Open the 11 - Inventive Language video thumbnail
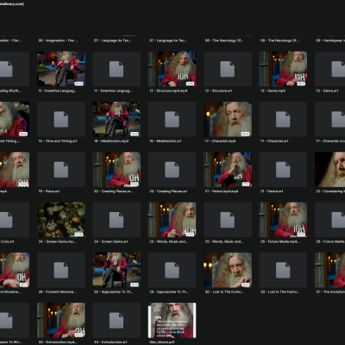 [x=61, y=69]
